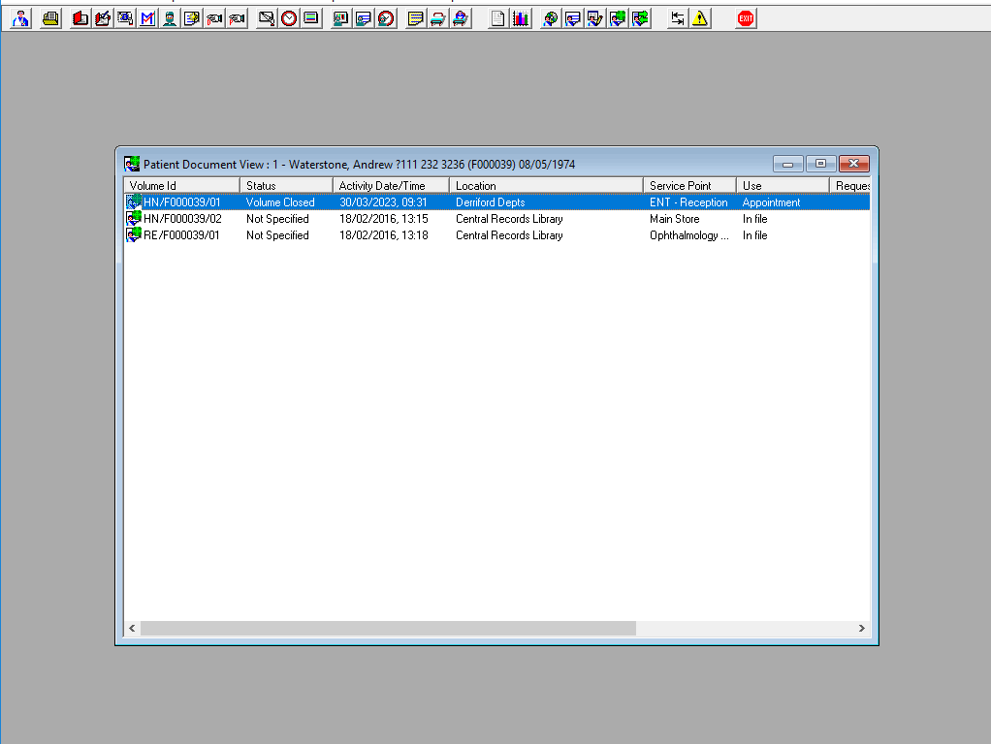Click the 18/02/2016, 13:15 date cell
991x744 pixels.
point(384,219)
